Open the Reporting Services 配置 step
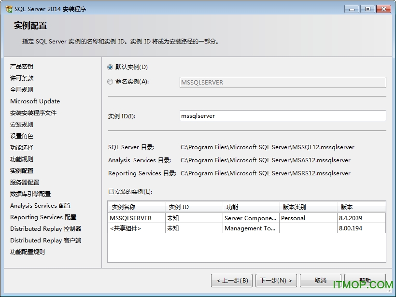Image resolution: width=396 pixels, height=297 pixels. [x=43, y=217]
